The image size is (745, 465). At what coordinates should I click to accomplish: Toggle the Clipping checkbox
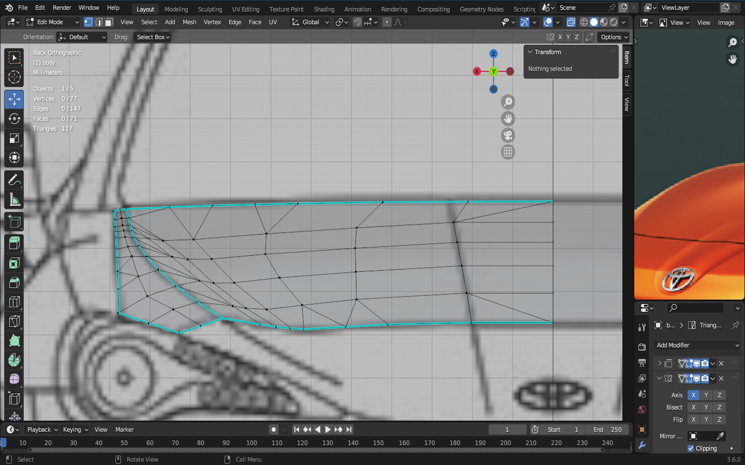tap(691, 448)
